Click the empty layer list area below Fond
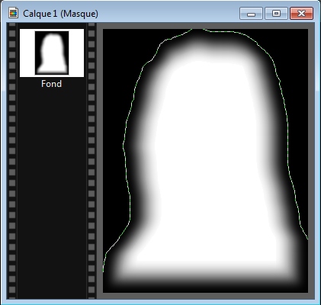This screenshot has width=321, height=305. [52, 193]
